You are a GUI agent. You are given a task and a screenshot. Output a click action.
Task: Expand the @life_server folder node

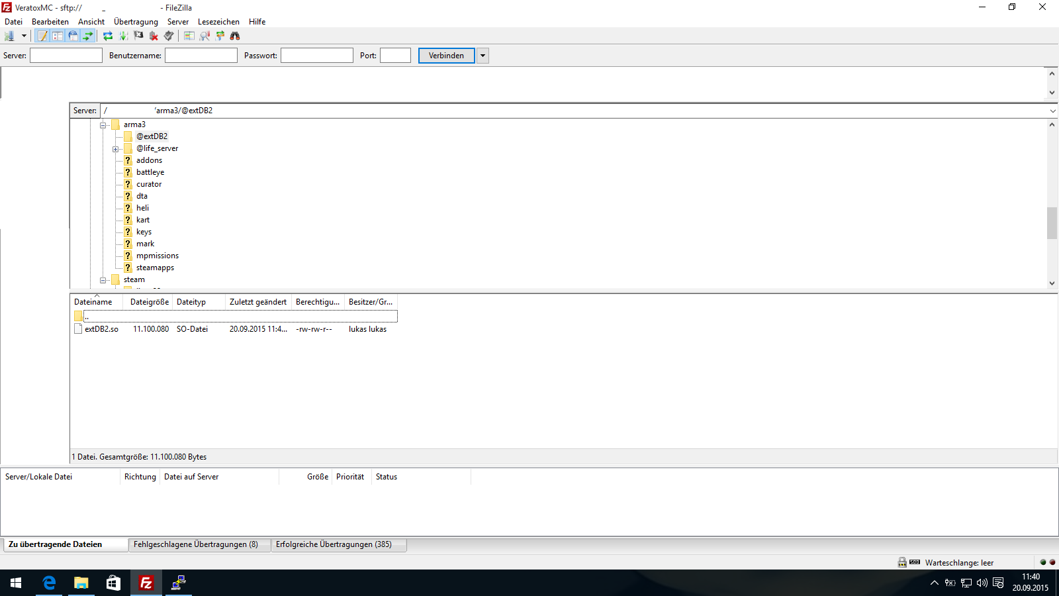click(x=116, y=149)
